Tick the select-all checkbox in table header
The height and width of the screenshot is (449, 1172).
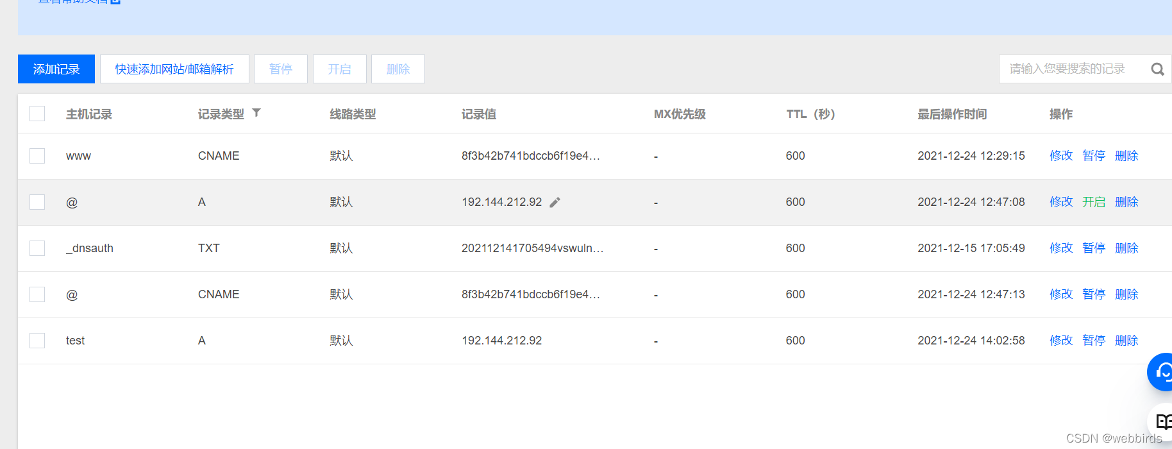click(37, 114)
